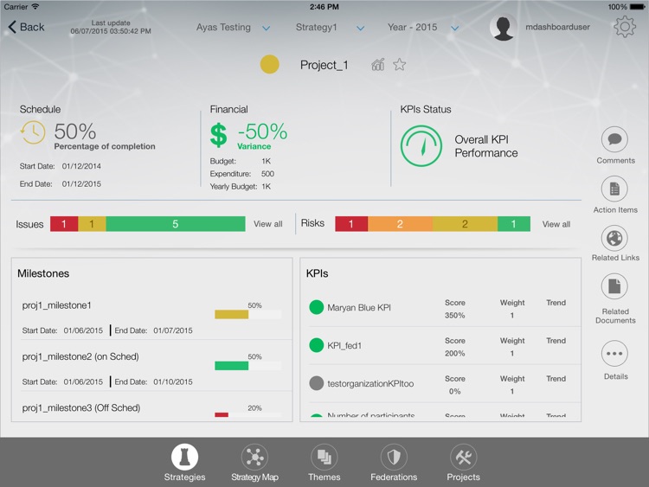Select the yellow Risks segment showing 2

[465, 224]
